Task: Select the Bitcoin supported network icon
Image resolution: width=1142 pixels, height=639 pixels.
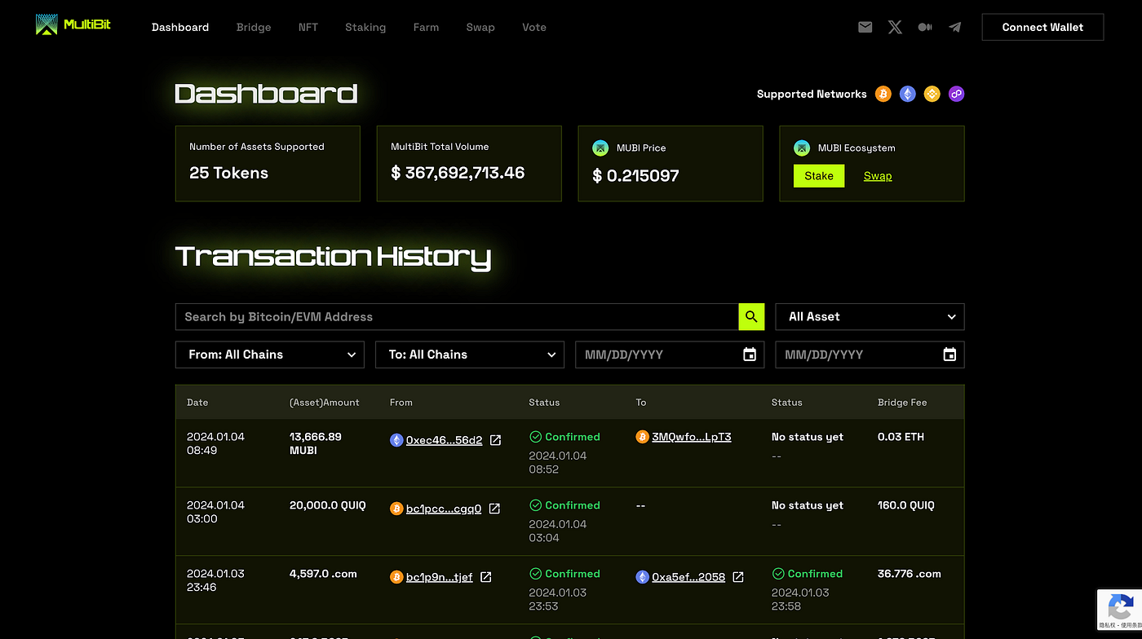Action: click(883, 94)
